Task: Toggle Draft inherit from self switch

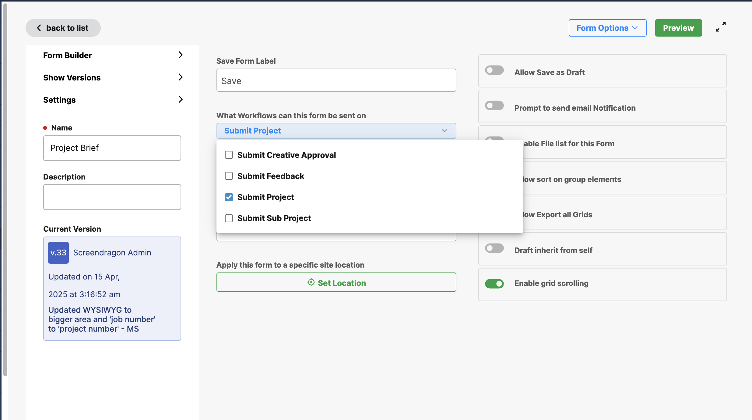Action: click(x=494, y=248)
